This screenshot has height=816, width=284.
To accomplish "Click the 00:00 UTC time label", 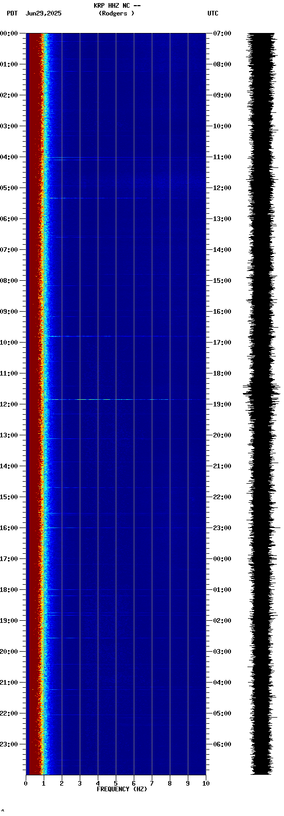I will (x=222, y=559).
